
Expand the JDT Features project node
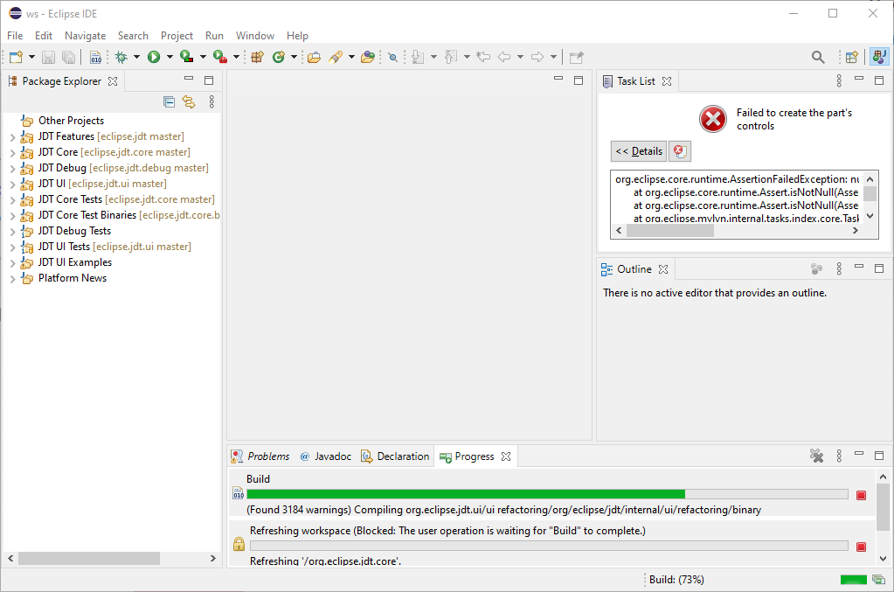tap(12, 137)
